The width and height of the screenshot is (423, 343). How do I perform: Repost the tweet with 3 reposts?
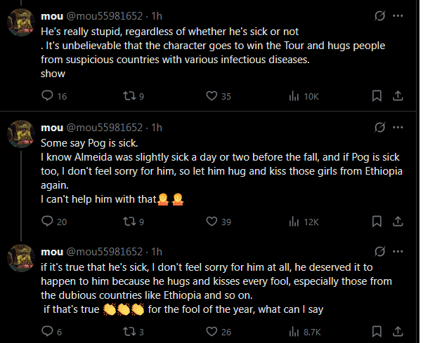tap(127, 332)
